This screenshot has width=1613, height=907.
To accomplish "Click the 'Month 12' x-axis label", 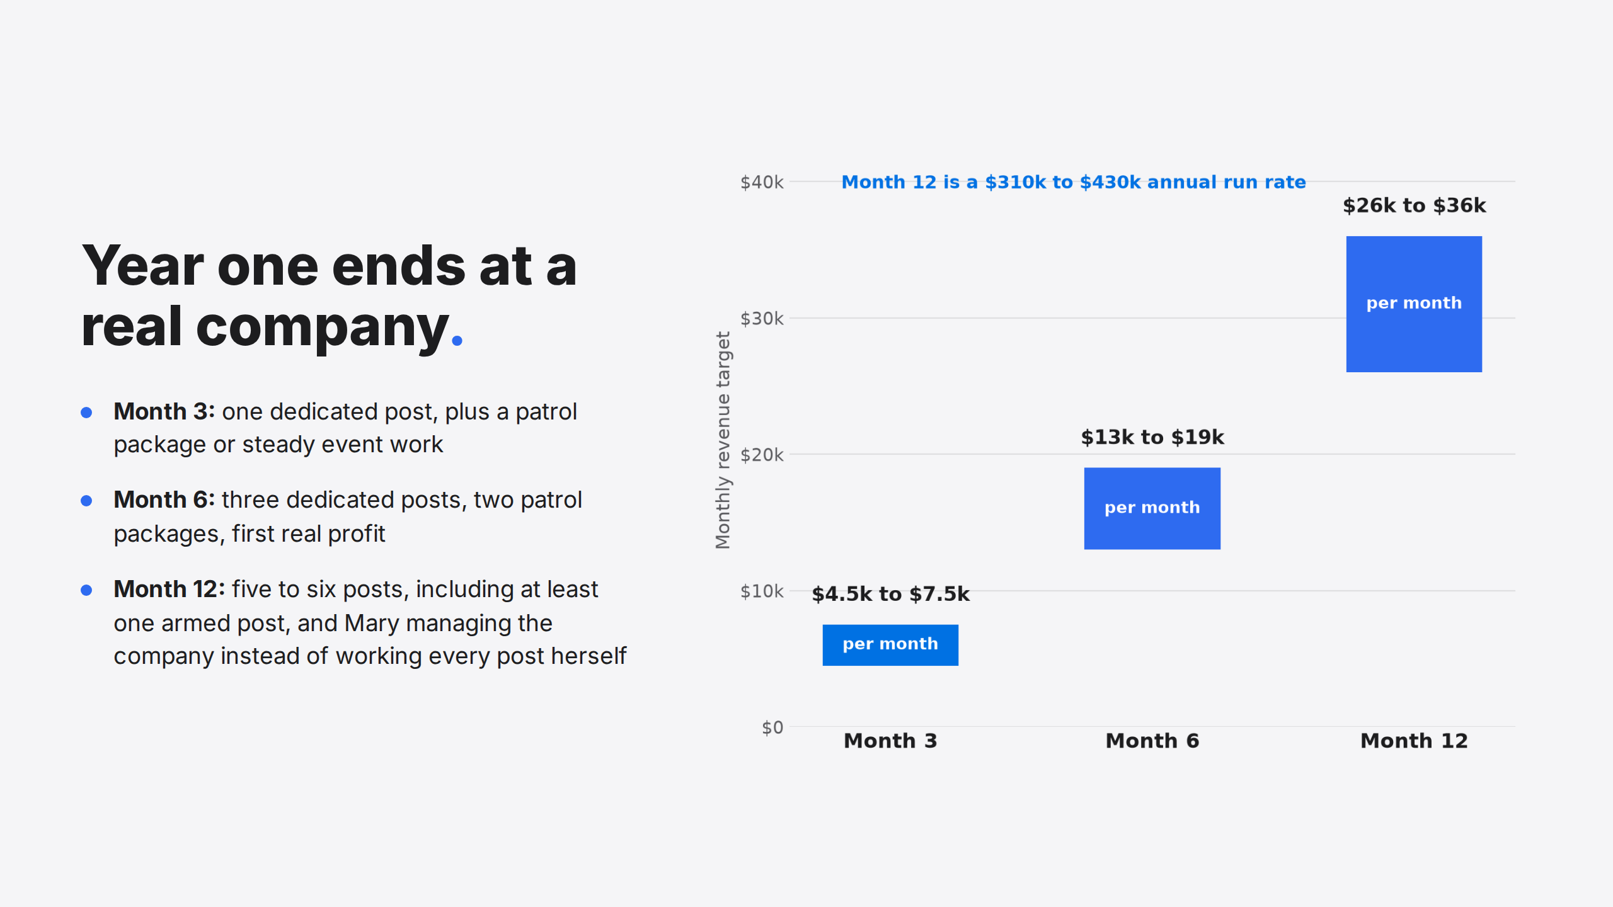I will (1414, 741).
